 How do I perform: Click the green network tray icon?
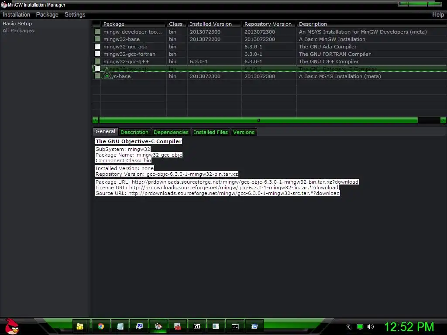coord(360,327)
